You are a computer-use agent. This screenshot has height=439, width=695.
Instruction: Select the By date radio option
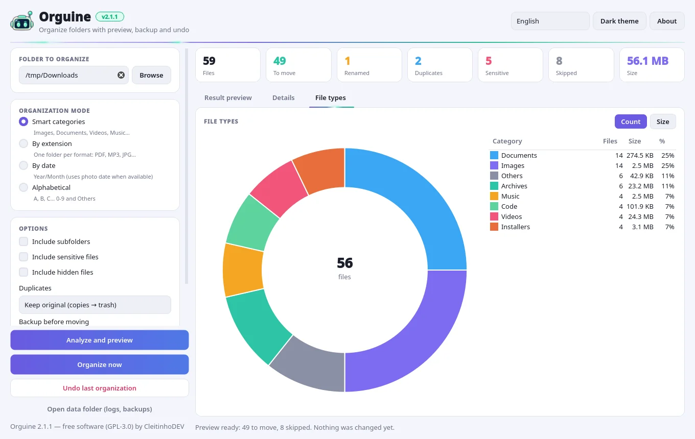click(24, 165)
